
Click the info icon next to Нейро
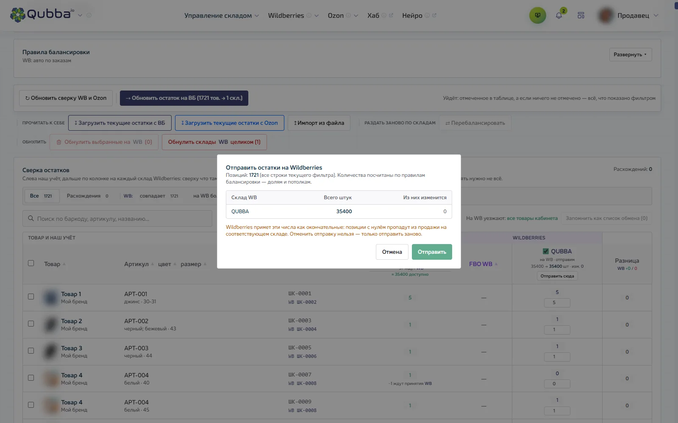[427, 16]
